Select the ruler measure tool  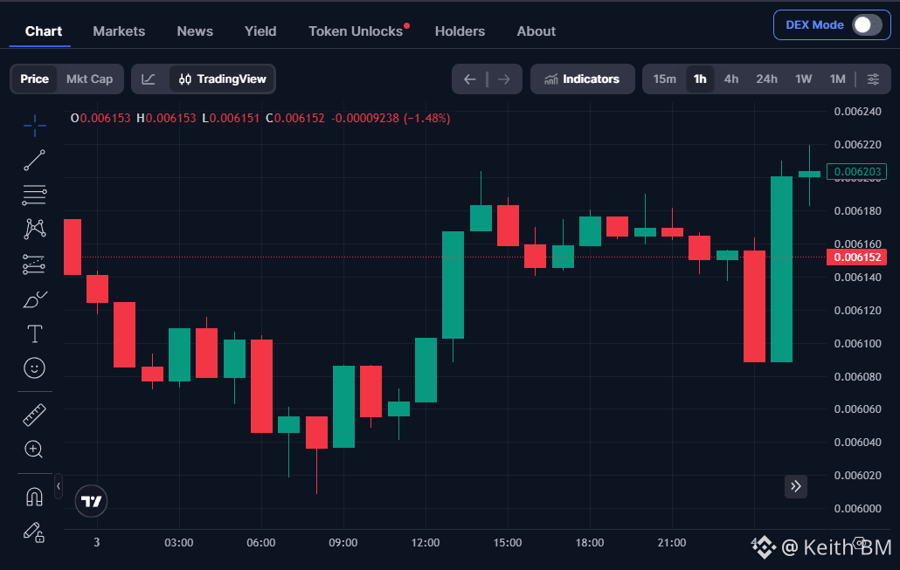pos(34,415)
